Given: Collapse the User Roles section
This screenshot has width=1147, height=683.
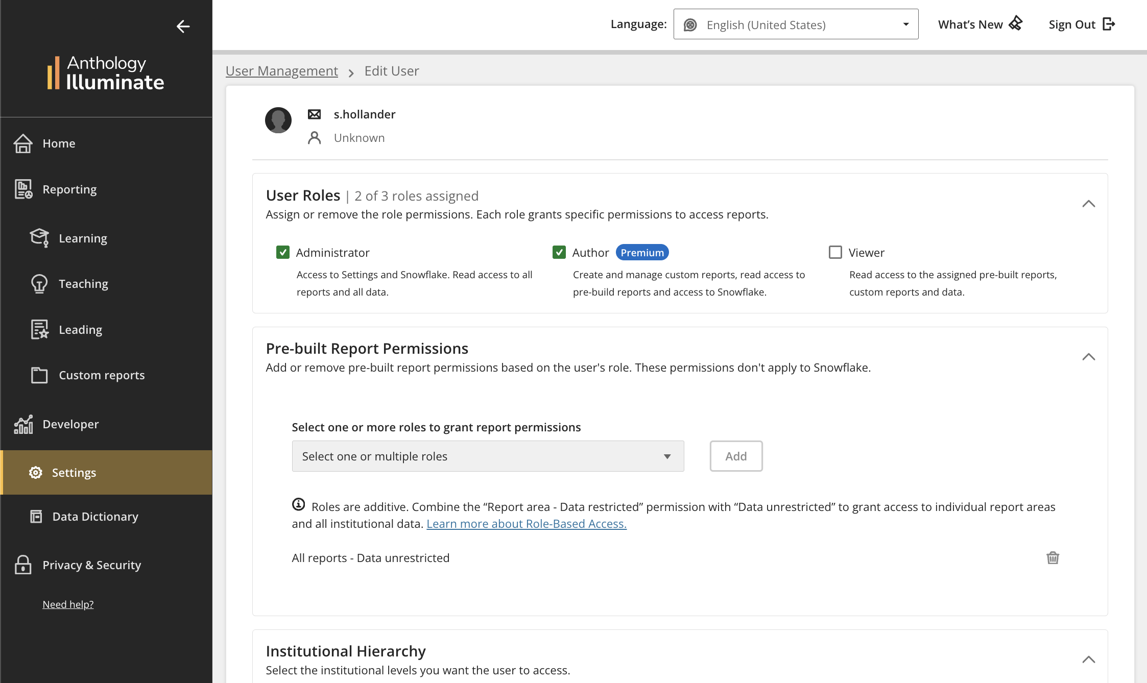Looking at the screenshot, I should pos(1088,204).
